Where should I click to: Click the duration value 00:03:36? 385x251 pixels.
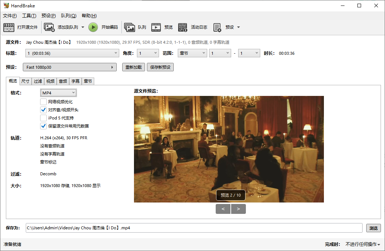point(286,53)
